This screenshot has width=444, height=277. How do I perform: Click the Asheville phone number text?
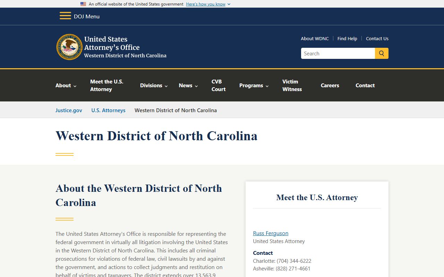[282, 268]
